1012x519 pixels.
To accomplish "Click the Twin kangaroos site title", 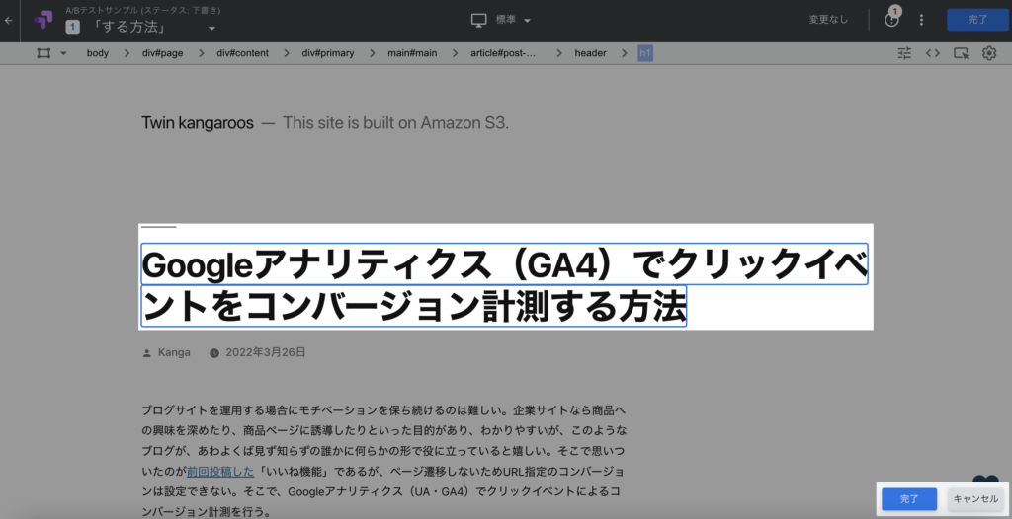I will (x=198, y=123).
